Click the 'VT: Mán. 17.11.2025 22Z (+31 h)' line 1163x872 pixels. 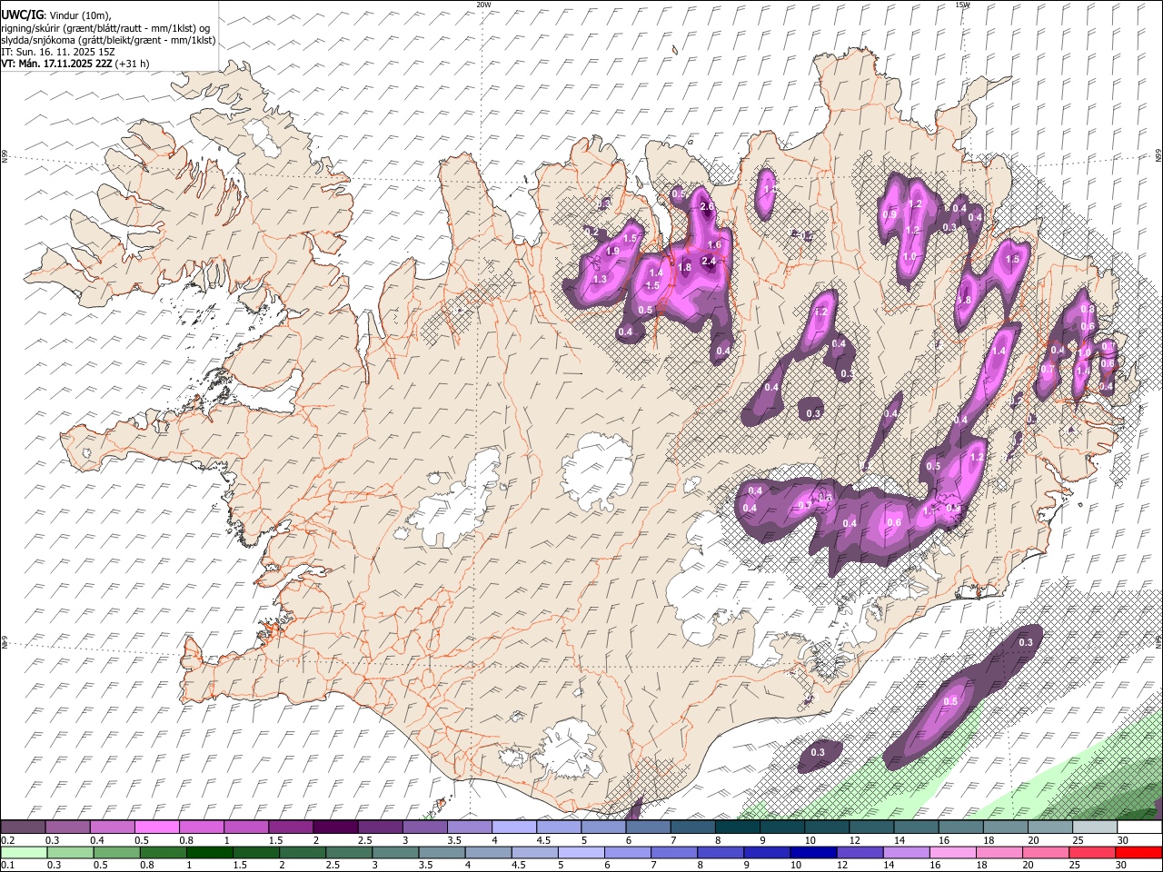pos(75,64)
